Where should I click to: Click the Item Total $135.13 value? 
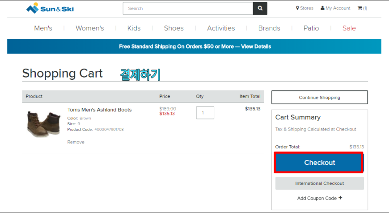pyautogui.click(x=253, y=109)
